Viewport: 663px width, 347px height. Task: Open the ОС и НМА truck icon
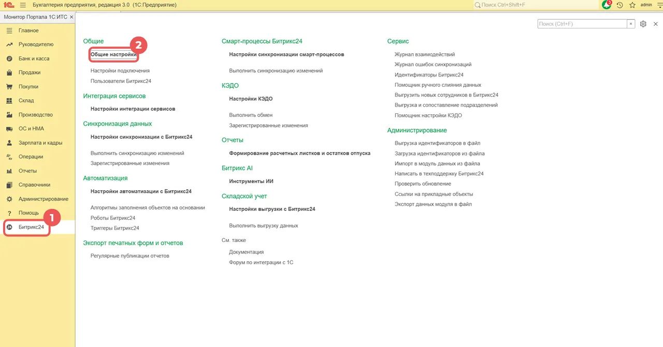[x=9, y=128]
